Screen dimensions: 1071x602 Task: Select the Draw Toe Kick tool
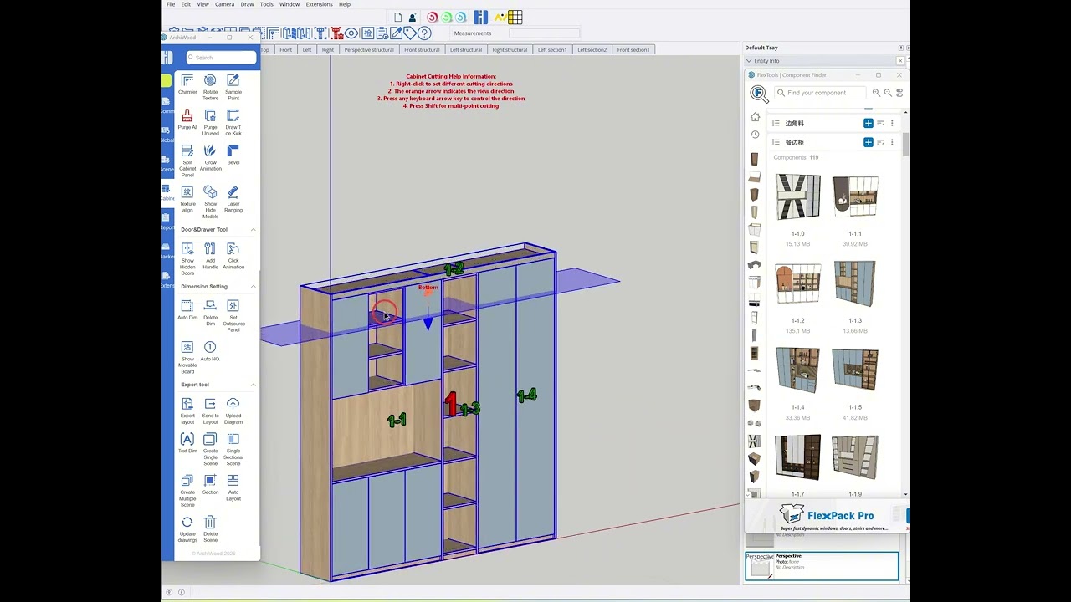coord(233,122)
